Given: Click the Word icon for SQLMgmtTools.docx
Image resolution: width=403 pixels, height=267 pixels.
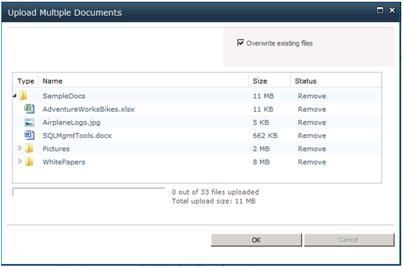Looking at the screenshot, I should pyautogui.click(x=30, y=135).
